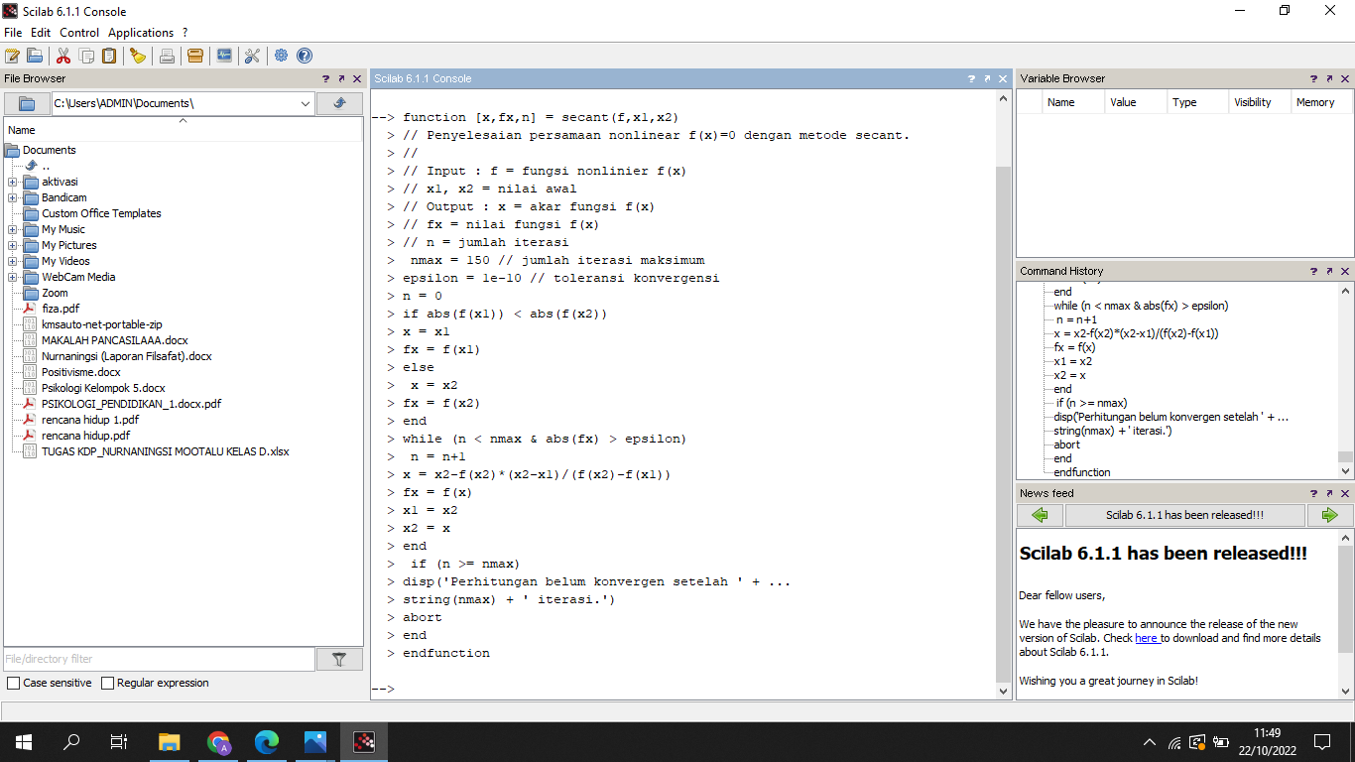
Task: Show next news with right green arrow
Action: [x=1329, y=515]
